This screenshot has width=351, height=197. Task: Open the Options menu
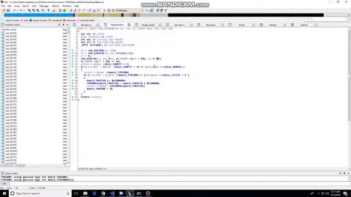click(x=55, y=6)
